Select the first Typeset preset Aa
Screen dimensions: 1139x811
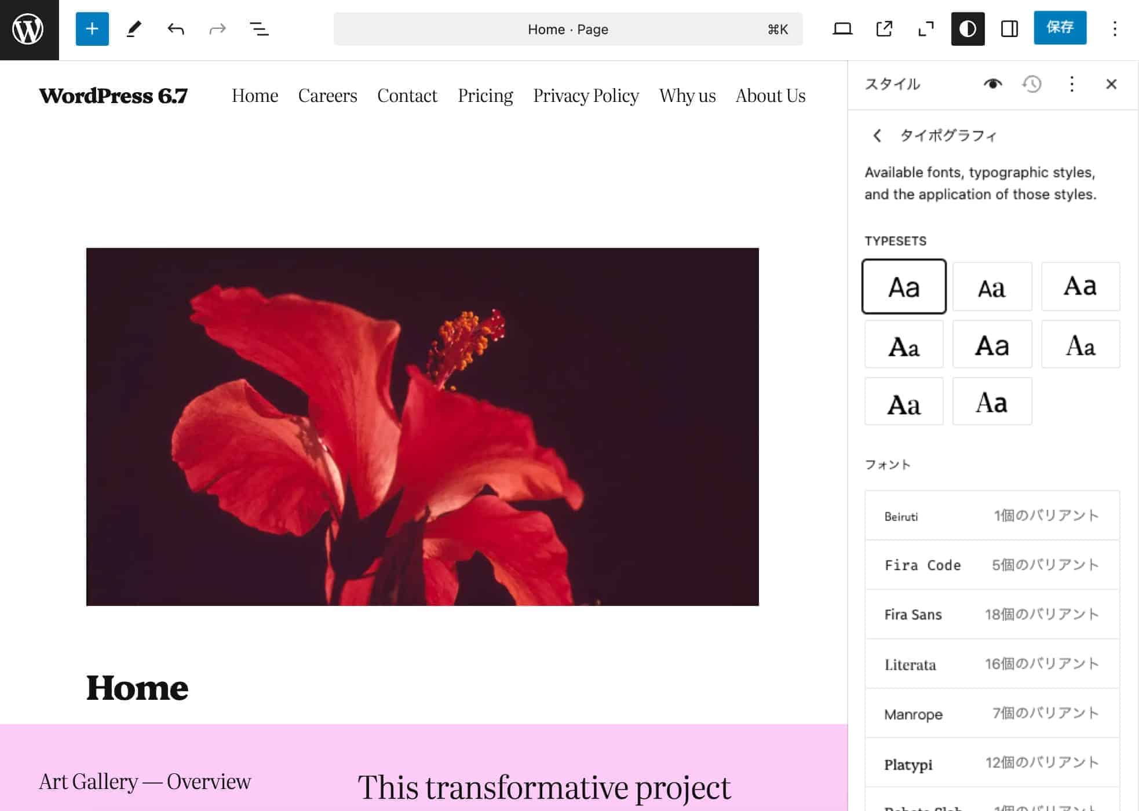coord(904,286)
